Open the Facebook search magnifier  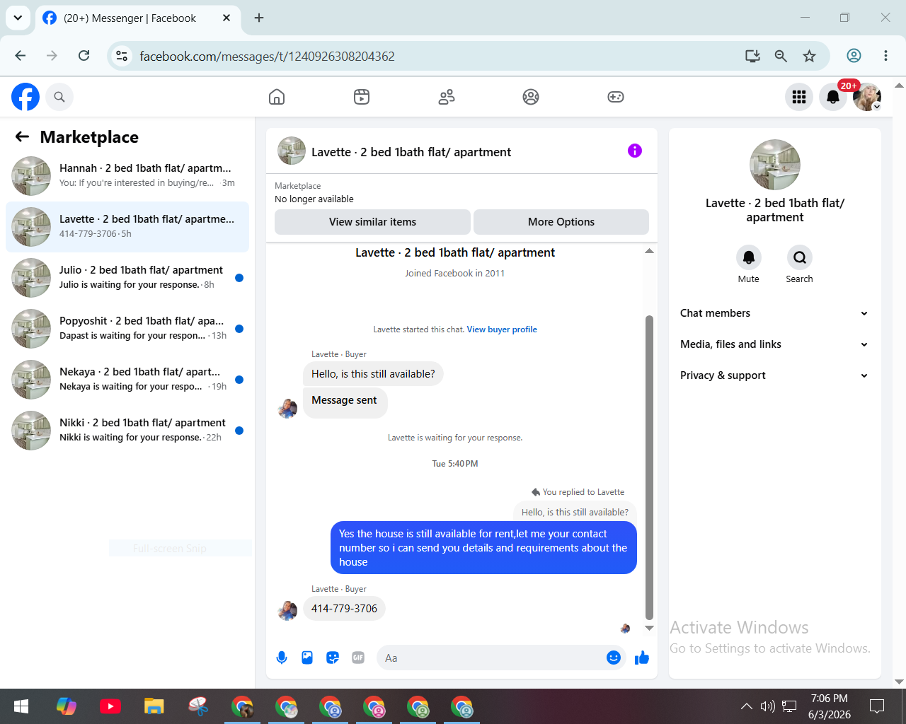point(59,97)
